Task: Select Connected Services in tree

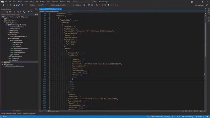Action: tap(18, 27)
